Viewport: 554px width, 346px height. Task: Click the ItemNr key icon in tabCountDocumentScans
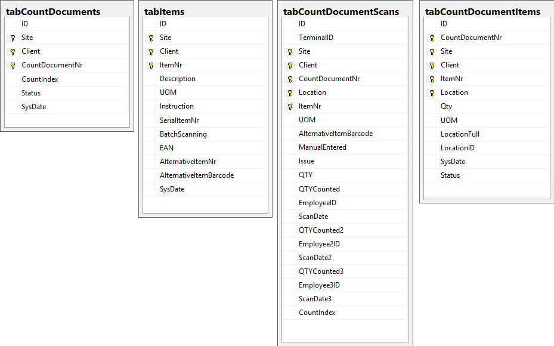coord(290,107)
